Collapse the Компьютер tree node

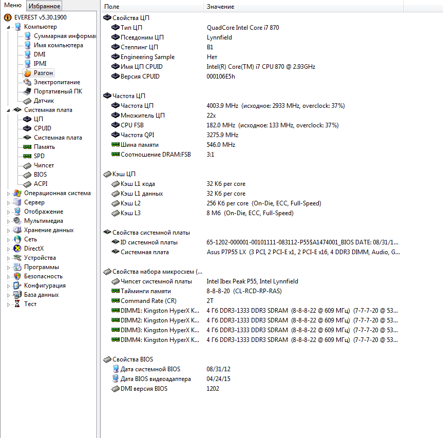pos(9,27)
